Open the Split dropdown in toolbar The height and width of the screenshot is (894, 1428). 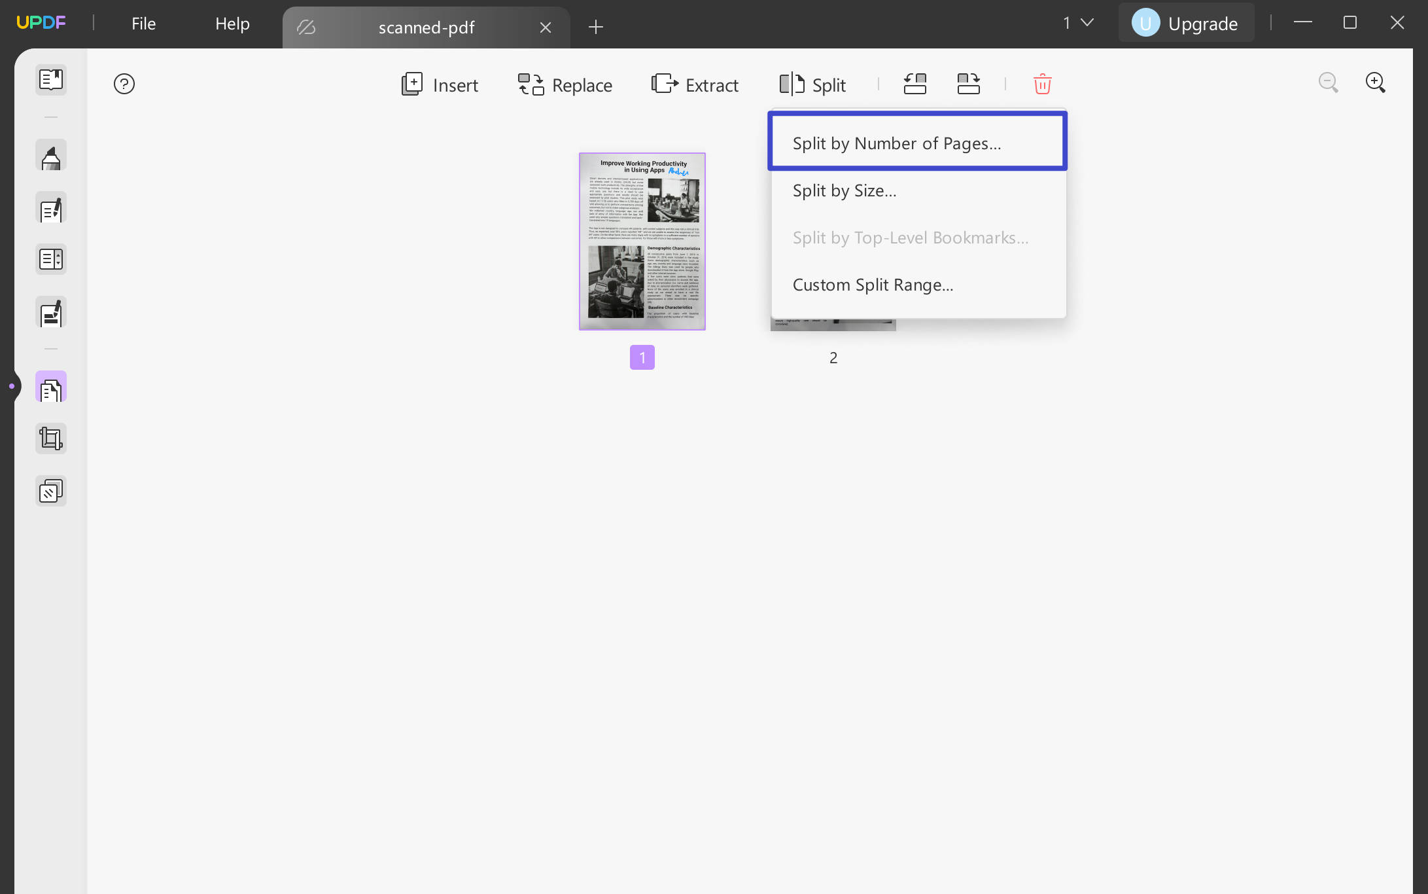pos(813,84)
